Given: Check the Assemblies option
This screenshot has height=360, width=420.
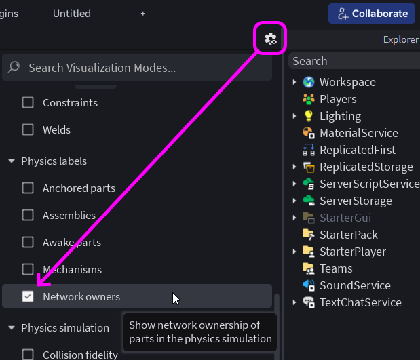Looking at the screenshot, I should point(28,215).
